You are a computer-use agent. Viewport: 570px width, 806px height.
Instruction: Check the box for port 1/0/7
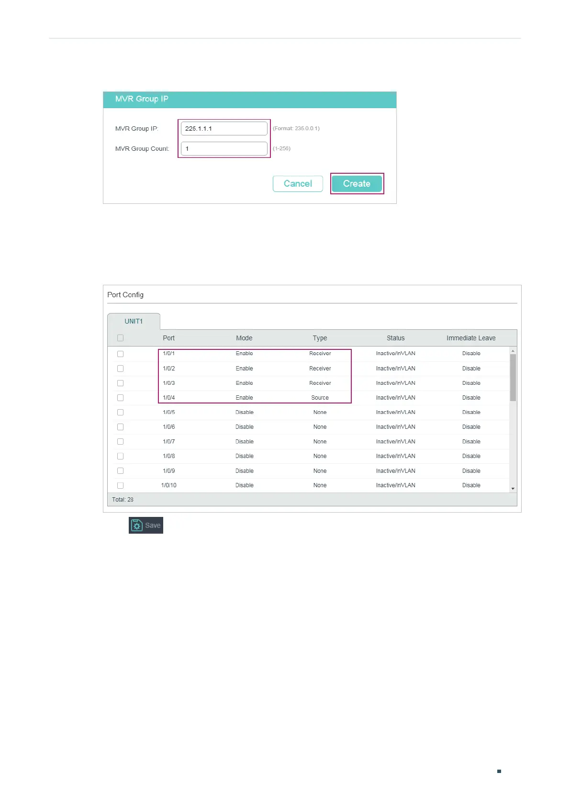[x=120, y=441]
